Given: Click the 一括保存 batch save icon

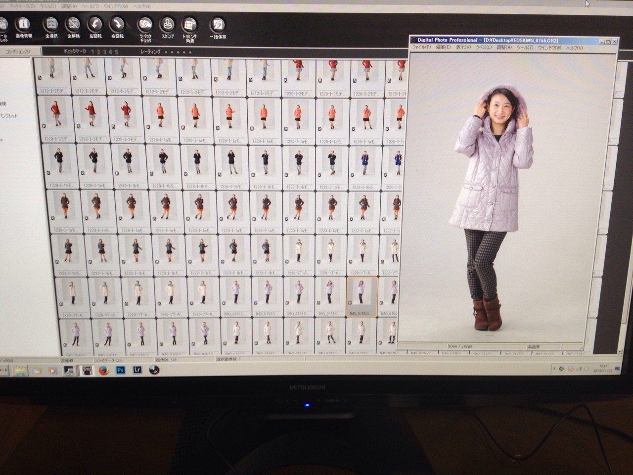Looking at the screenshot, I should pos(218,28).
